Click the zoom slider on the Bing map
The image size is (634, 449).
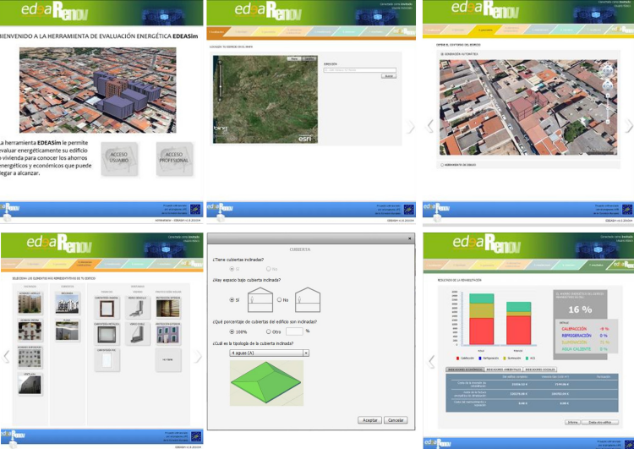(220, 81)
